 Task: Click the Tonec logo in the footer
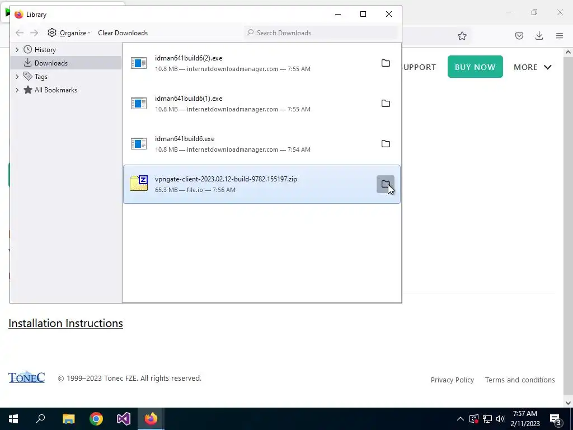click(27, 377)
